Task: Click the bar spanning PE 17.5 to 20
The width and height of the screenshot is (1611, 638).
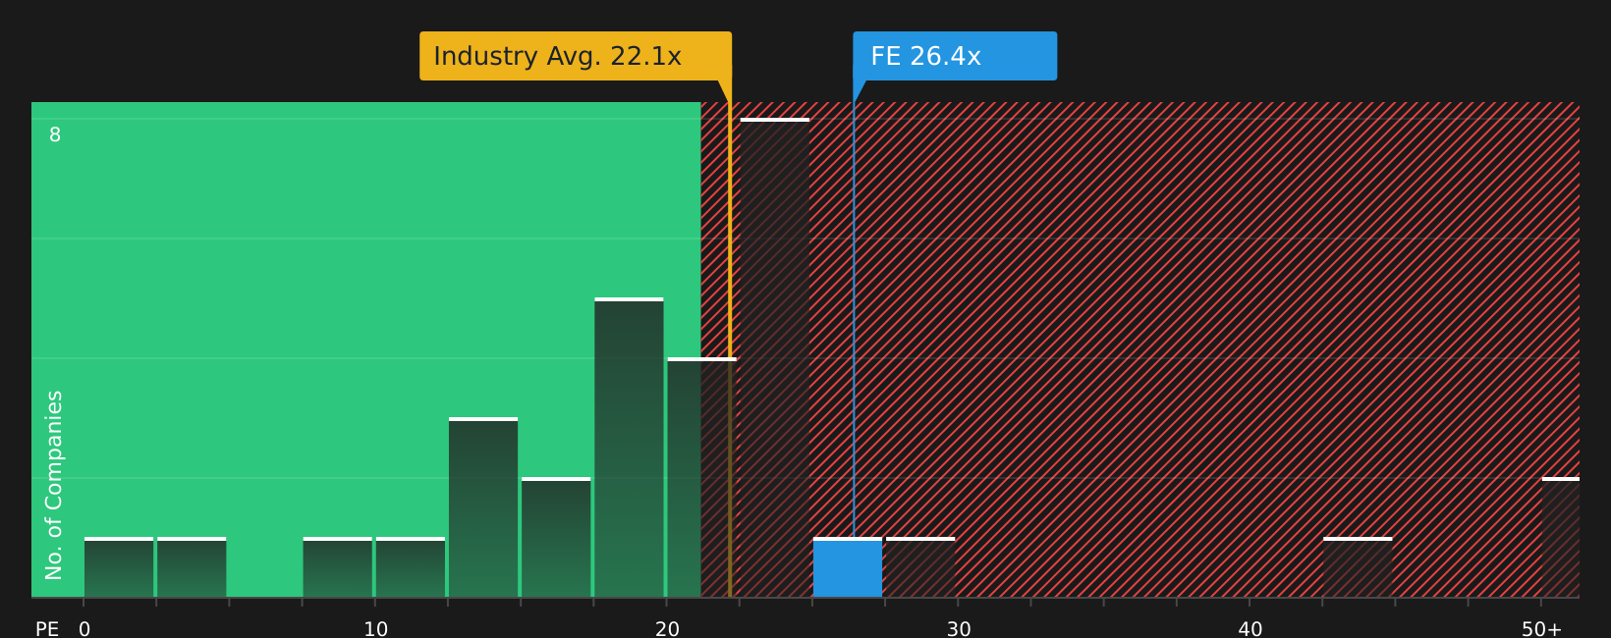Action: [629, 448]
